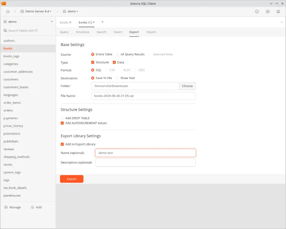Go to the home icon in breadcrumb
This screenshot has width=286, height=229.
click(8, 11)
